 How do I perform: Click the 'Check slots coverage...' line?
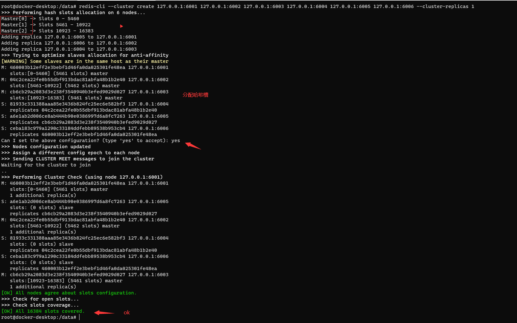pyautogui.click(x=40, y=305)
